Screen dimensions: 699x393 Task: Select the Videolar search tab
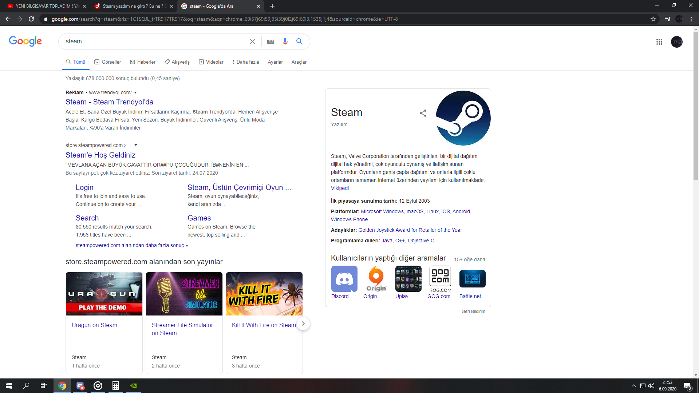coord(211,62)
